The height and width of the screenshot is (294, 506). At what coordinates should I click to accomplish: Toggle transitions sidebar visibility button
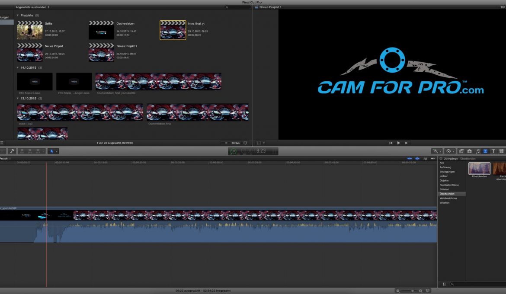coord(444,284)
